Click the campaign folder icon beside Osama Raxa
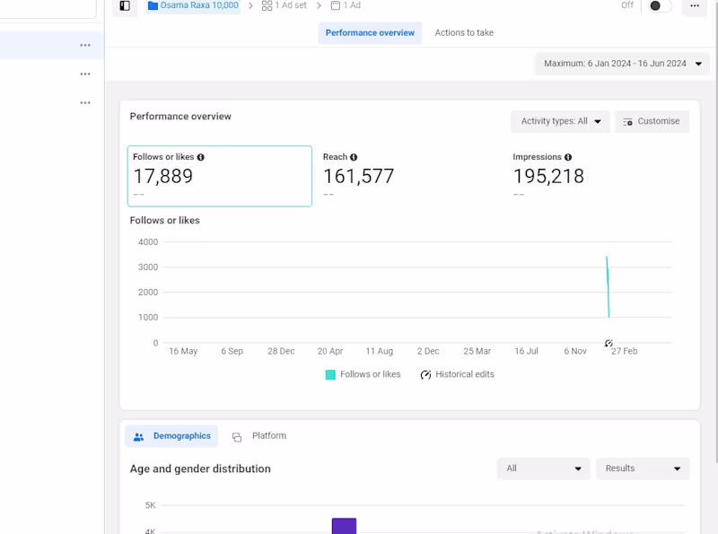This screenshot has width=718, height=534. point(149,5)
